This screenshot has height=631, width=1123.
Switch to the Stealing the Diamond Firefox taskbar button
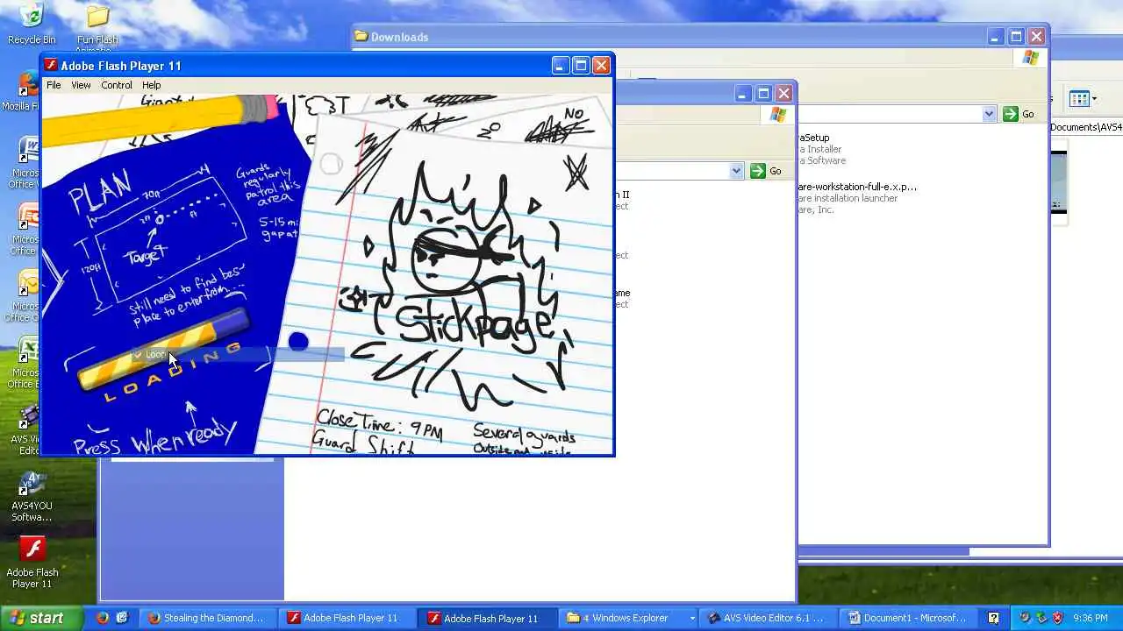pos(207,618)
